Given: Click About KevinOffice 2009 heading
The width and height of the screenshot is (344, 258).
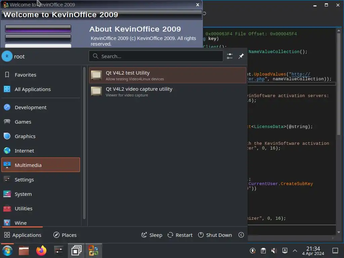Looking at the screenshot, I should (135, 29).
